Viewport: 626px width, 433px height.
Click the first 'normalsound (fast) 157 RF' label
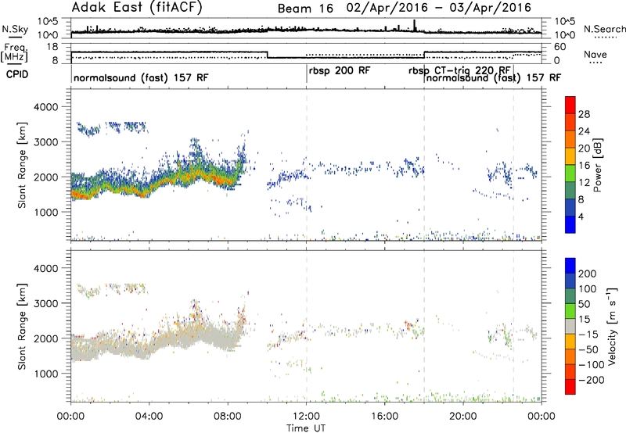[x=141, y=77]
